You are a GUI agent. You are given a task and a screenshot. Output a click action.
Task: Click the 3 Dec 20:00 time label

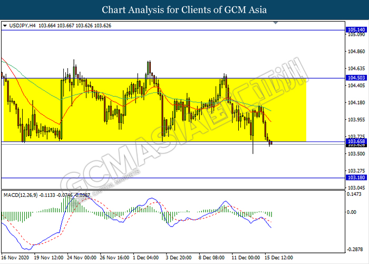[x=179, y=258]
